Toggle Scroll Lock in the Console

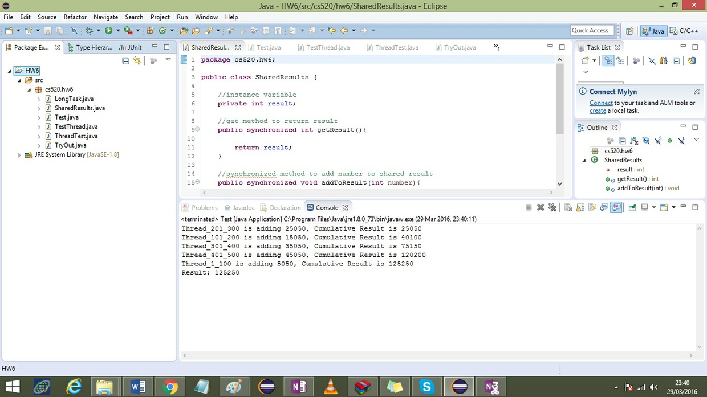pos(580,207)
